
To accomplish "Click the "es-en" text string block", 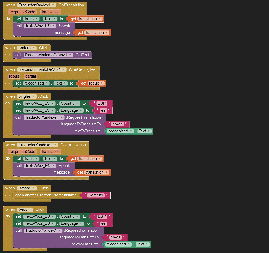I will pyautogui.click(x=118, y=124).
